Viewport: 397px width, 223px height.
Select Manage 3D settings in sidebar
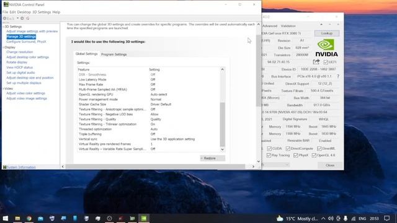click(21, 37)
